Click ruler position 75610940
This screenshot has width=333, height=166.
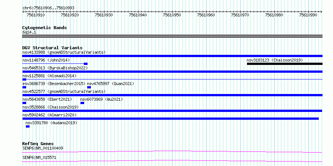tap(138, 15)
